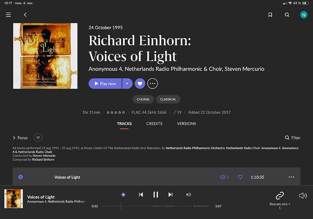Open the album more options ellipsis

coord(153,83)
